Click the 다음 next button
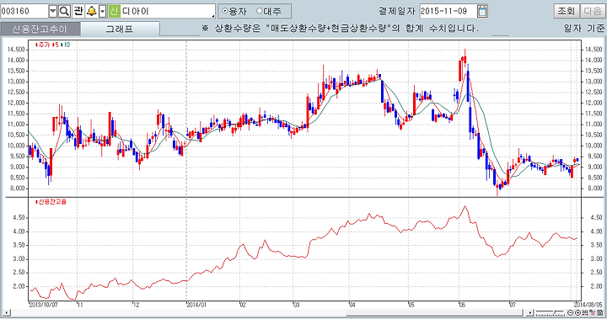The width and height of the screenshot is (607, 319). point(593,11)
